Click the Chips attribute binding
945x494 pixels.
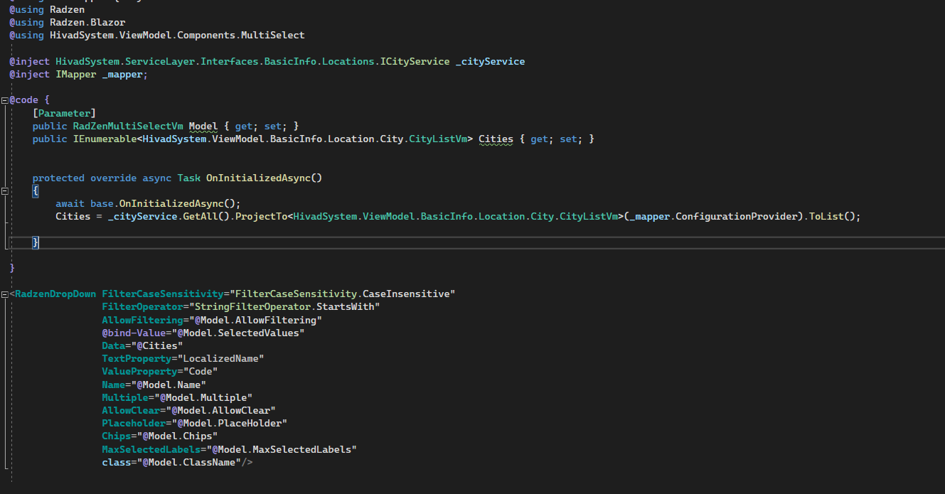116,436
